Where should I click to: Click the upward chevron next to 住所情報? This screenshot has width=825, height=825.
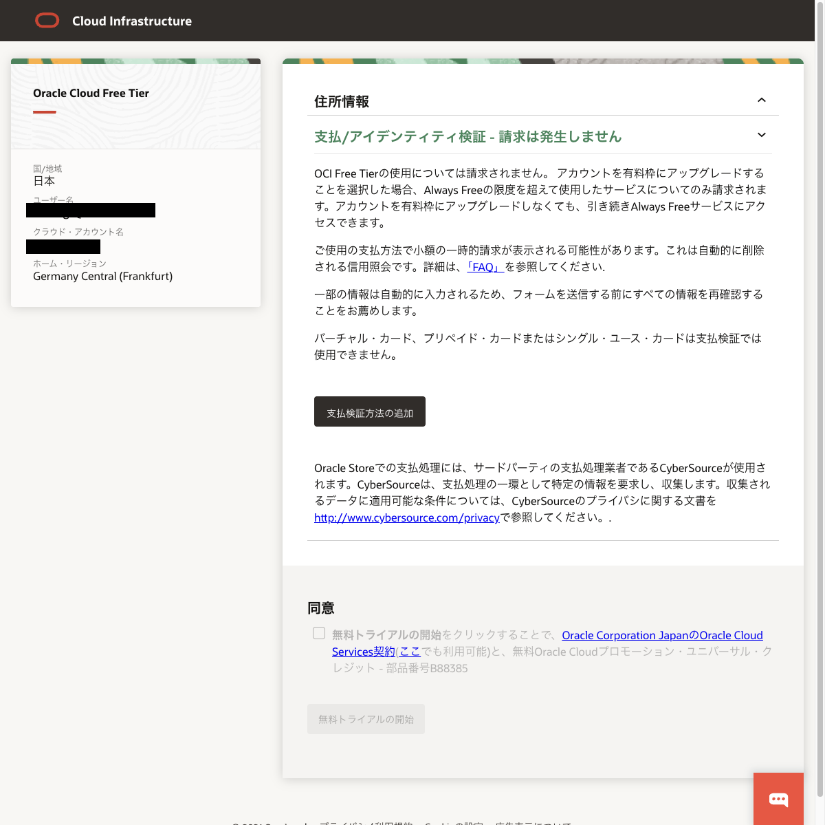(761, 100)
